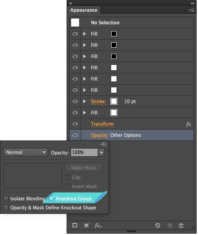The height and width of the screenshot is (235, 198).
Task: Click the Opacity 100% input field
Action: click(84, 153)
